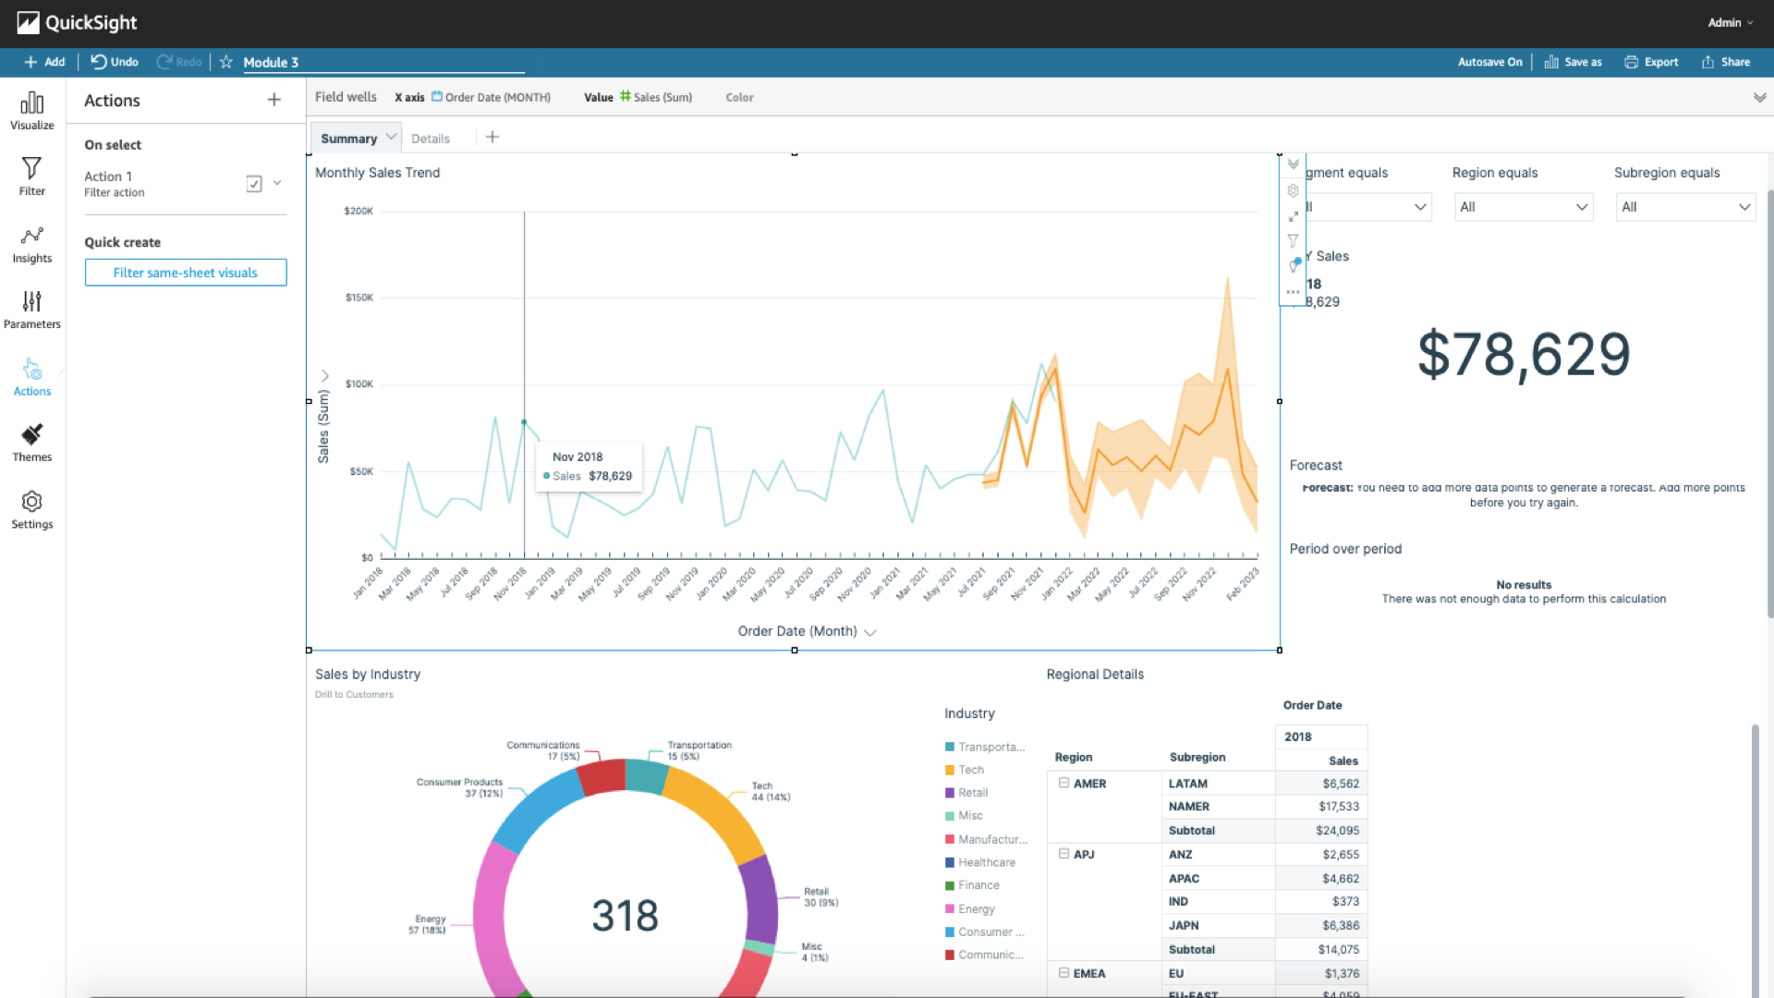This screenshot has width=1774, height=998.
Task: Open the Parameters panel
Action: click(x=31, y=310)
